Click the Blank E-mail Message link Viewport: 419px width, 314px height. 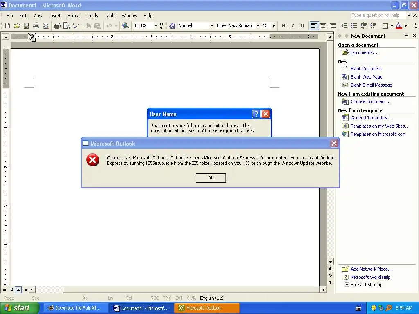click(x=371, y=85)
